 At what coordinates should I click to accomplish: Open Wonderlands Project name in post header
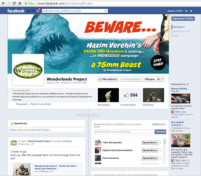[39, 141]
